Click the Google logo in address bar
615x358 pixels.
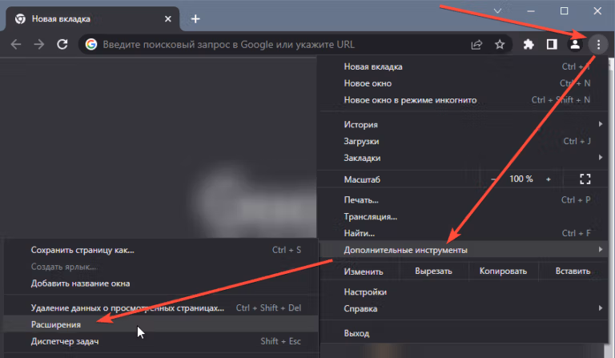point(91,44)
